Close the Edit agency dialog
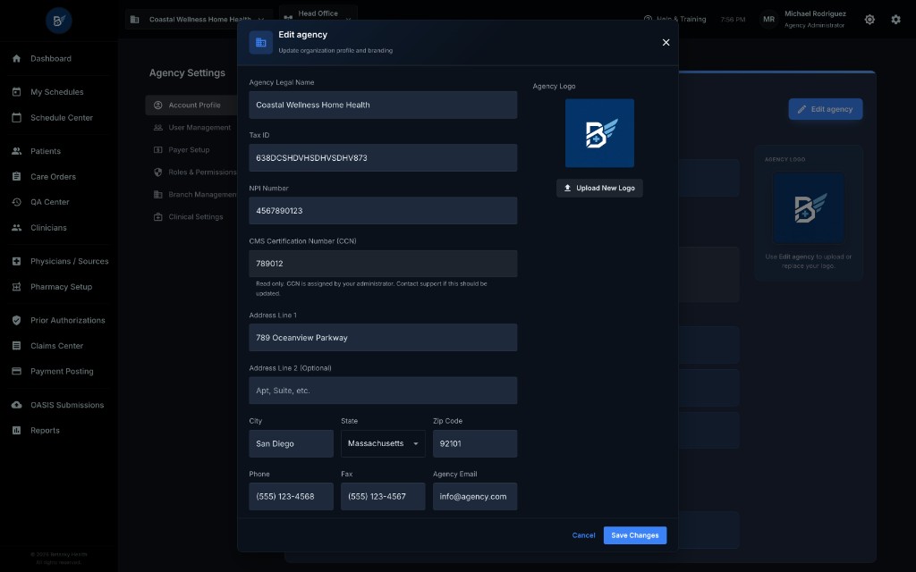This screenshot has width=916, height=572. (x=666, y=42)
